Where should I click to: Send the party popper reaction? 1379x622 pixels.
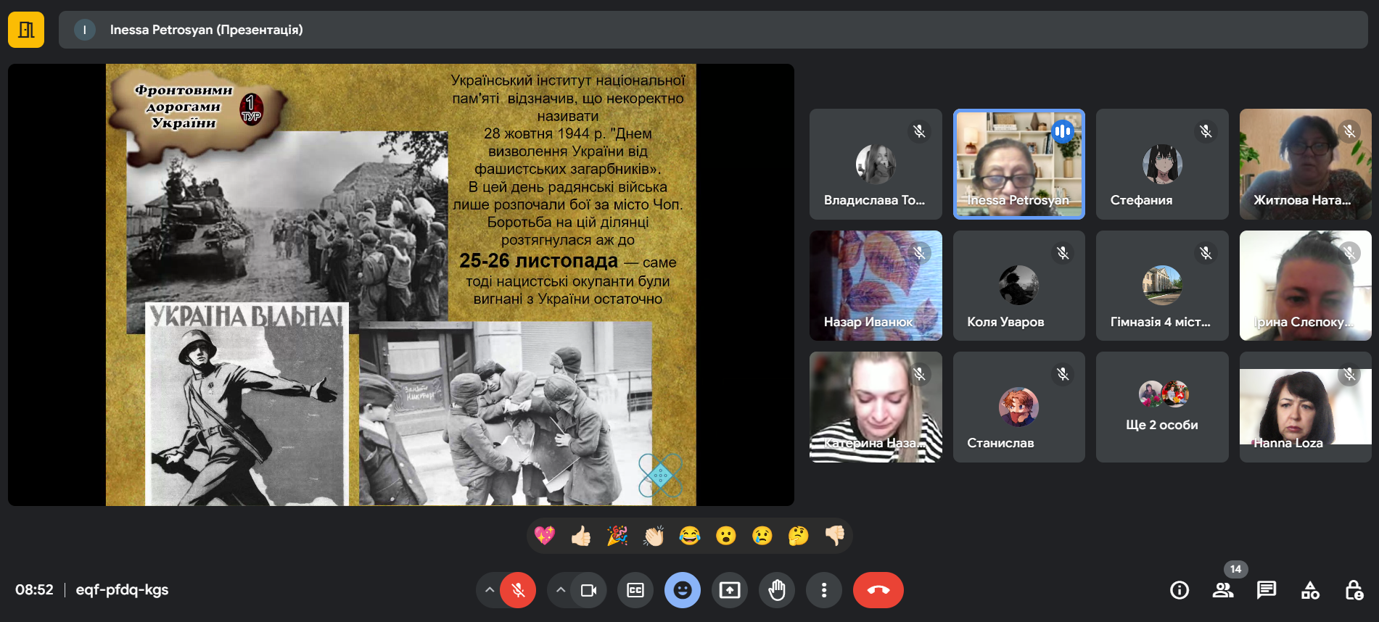coord(617,536)
